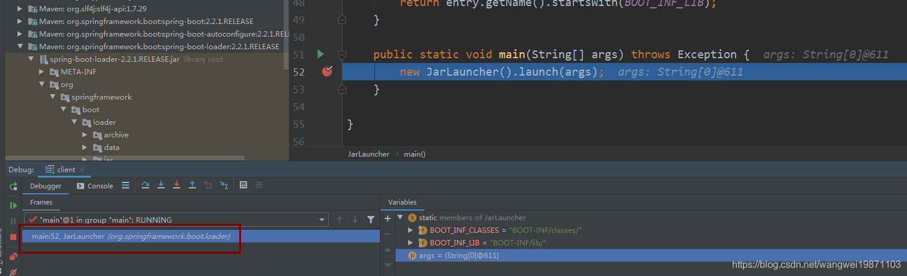Select frame main:52, JarLauncher
The height and width of the screenshot is (276, 907).
pos(201,236)
